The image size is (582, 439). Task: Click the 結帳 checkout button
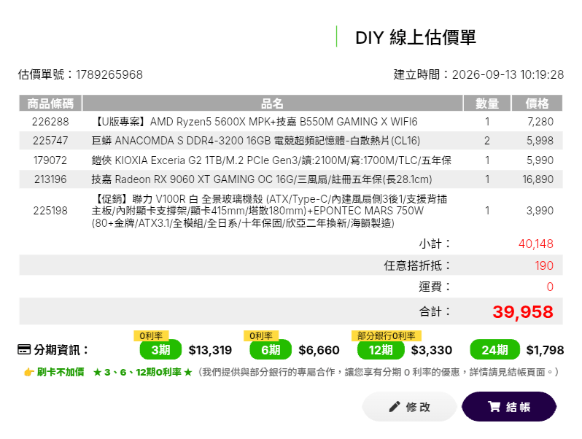click(x=509, y=407)
